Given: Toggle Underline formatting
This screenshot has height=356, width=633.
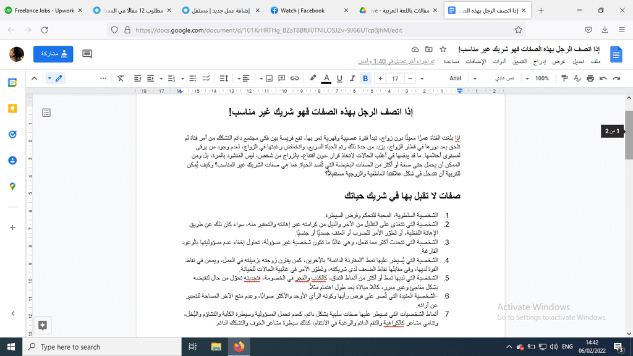Looking at the screenshot, I should pyautogui.click(x=339, y=78).
